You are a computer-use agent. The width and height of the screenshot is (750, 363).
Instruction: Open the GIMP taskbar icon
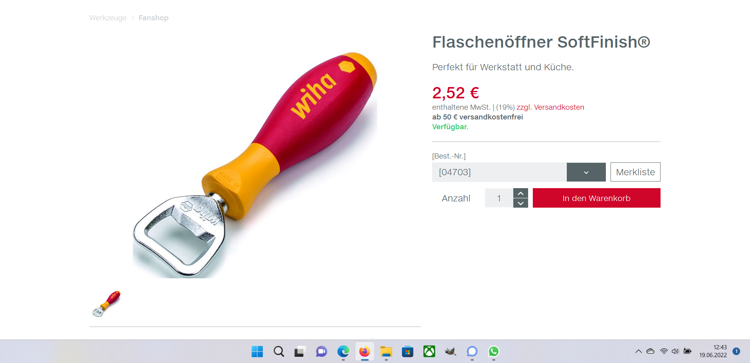(450, 352)
